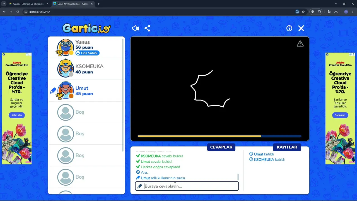Click Yunus's player avatar

65,47
